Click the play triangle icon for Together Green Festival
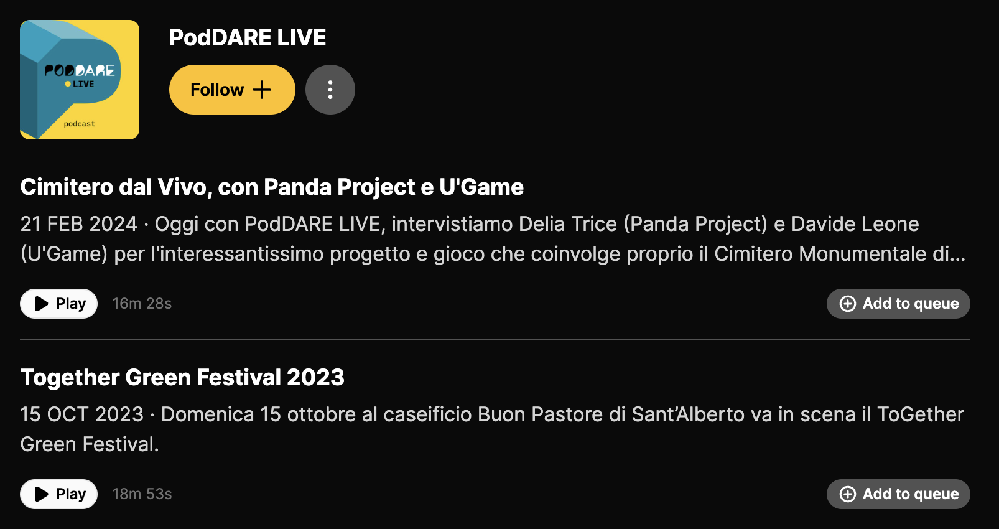This screenshot has width=999, height=529. (40, 494)
